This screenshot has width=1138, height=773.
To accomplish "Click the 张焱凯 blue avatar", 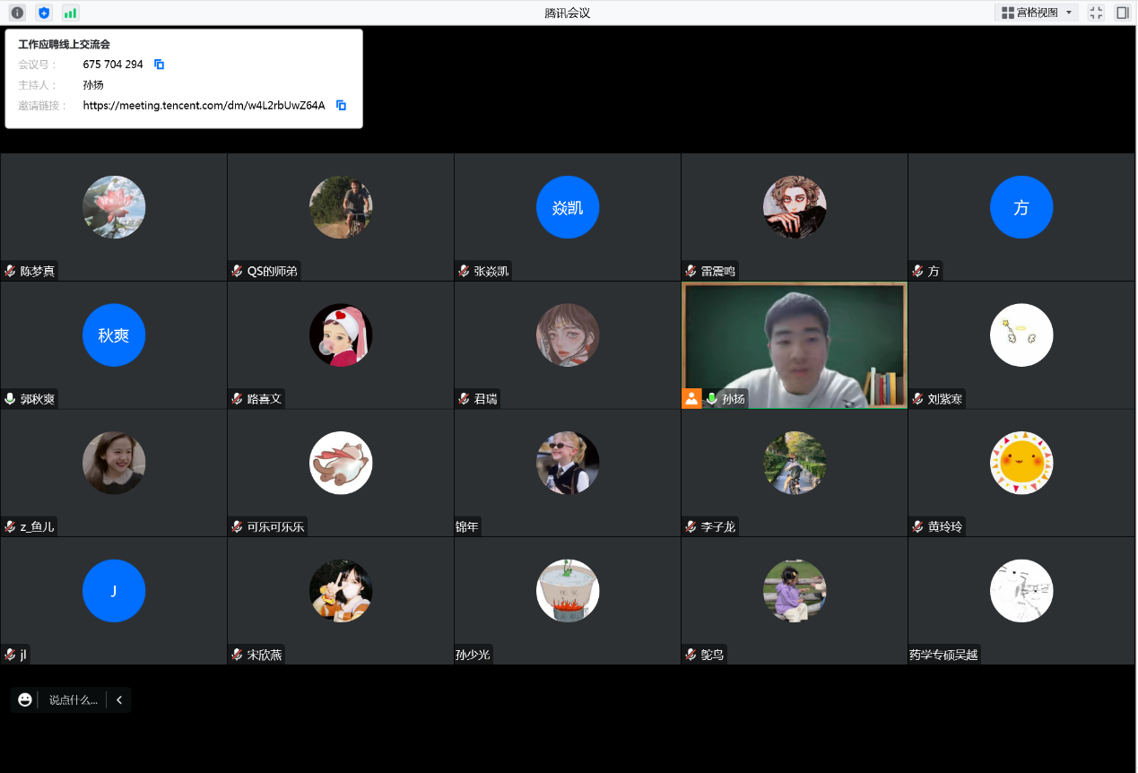I will [568, 207].
